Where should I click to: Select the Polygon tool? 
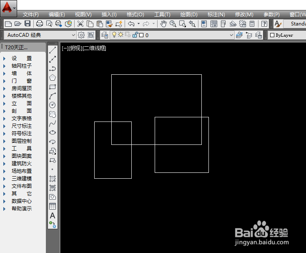coord(53,78)
